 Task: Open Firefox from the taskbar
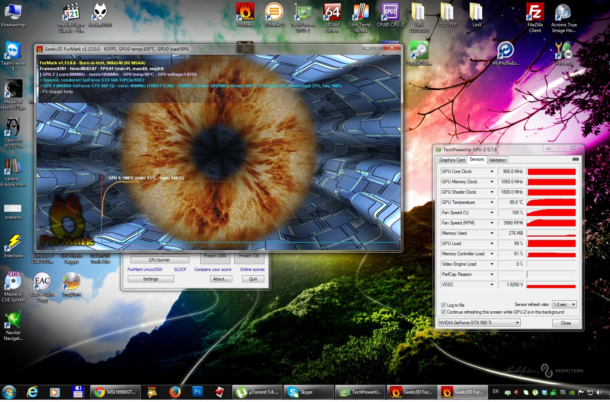click(175, 392)
